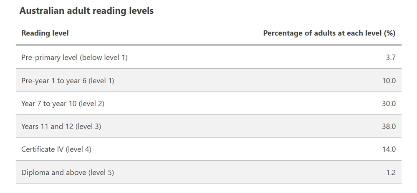
Task: Select the 'Pre-primary level' row label
Action: coord(50,57)
